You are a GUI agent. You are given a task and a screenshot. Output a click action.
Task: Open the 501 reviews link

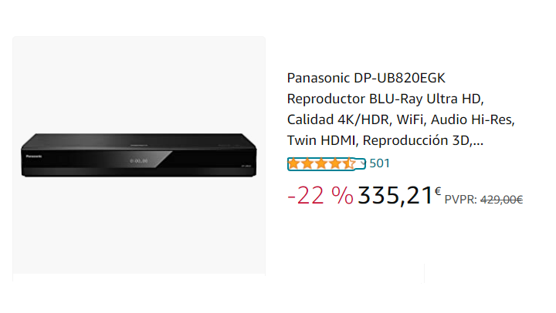coord(380,163)
